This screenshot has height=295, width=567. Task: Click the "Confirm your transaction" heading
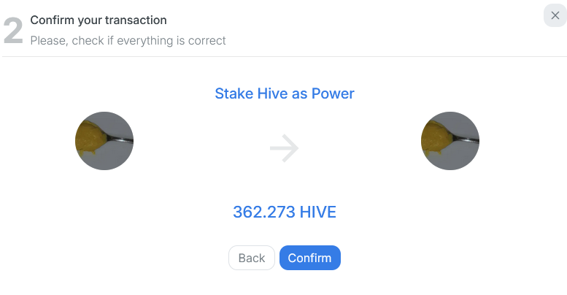point(99,20)
